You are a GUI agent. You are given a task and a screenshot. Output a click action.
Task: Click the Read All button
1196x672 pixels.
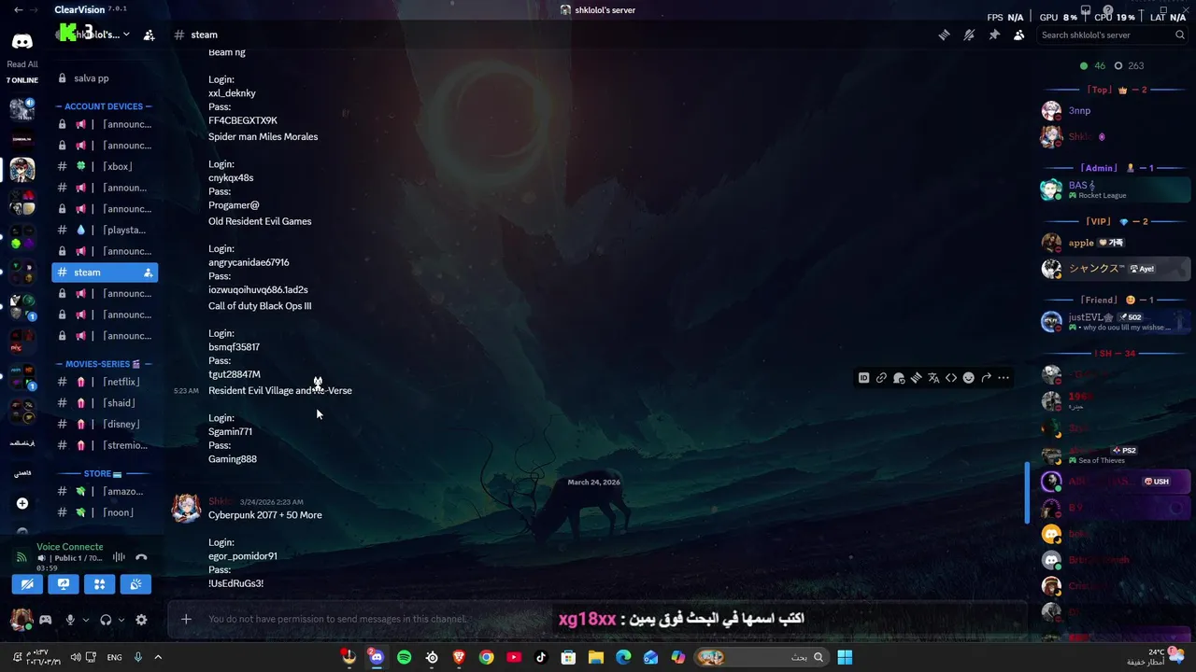point(22,64)
